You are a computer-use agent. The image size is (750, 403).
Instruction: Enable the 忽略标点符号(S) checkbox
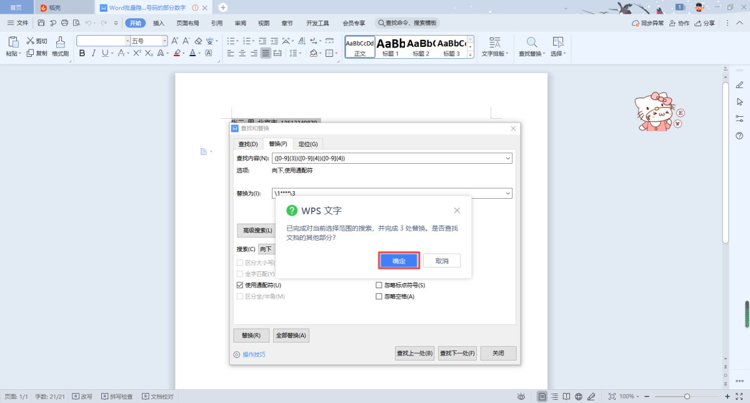(x=379, y=285)
